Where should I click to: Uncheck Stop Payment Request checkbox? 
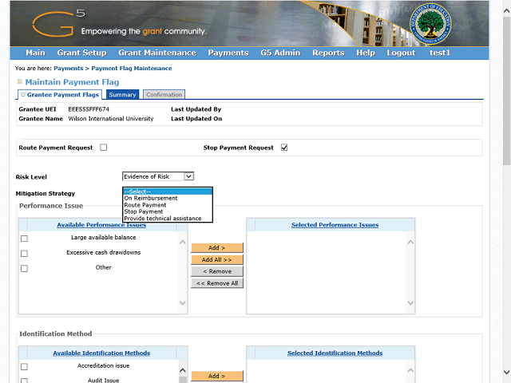pos(284,148)
